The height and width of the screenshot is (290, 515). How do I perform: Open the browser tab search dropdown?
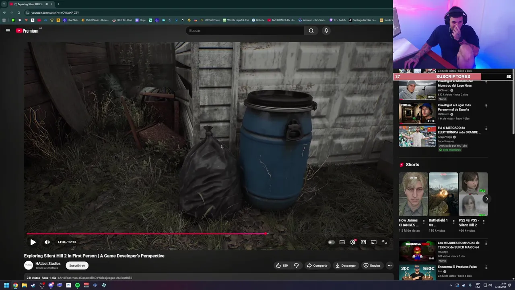pyautogui.click(x=4, y=4)
